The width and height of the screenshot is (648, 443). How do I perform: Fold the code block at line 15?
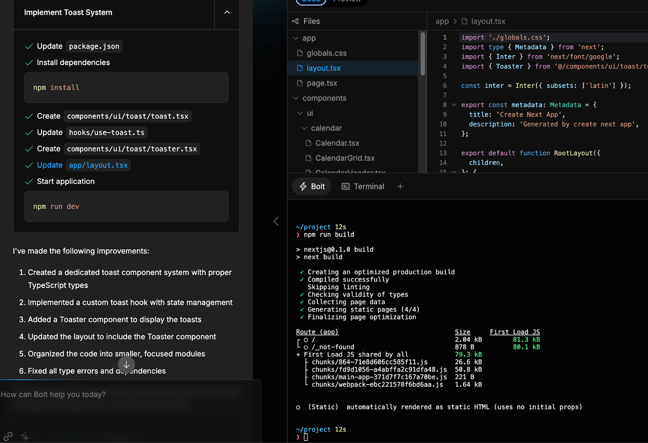454,172
